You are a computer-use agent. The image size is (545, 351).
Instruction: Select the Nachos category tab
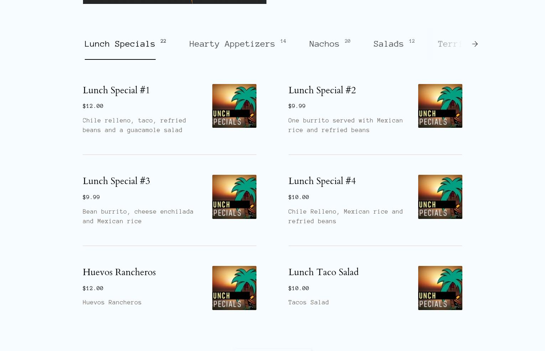[325, 44]
